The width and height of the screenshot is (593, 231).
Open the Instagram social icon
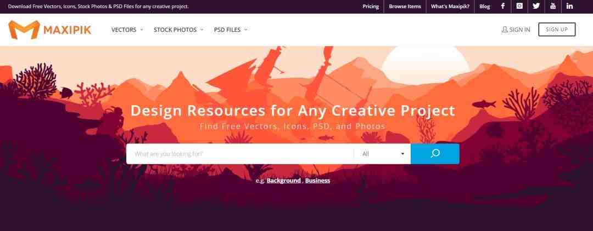click(519, 6)
